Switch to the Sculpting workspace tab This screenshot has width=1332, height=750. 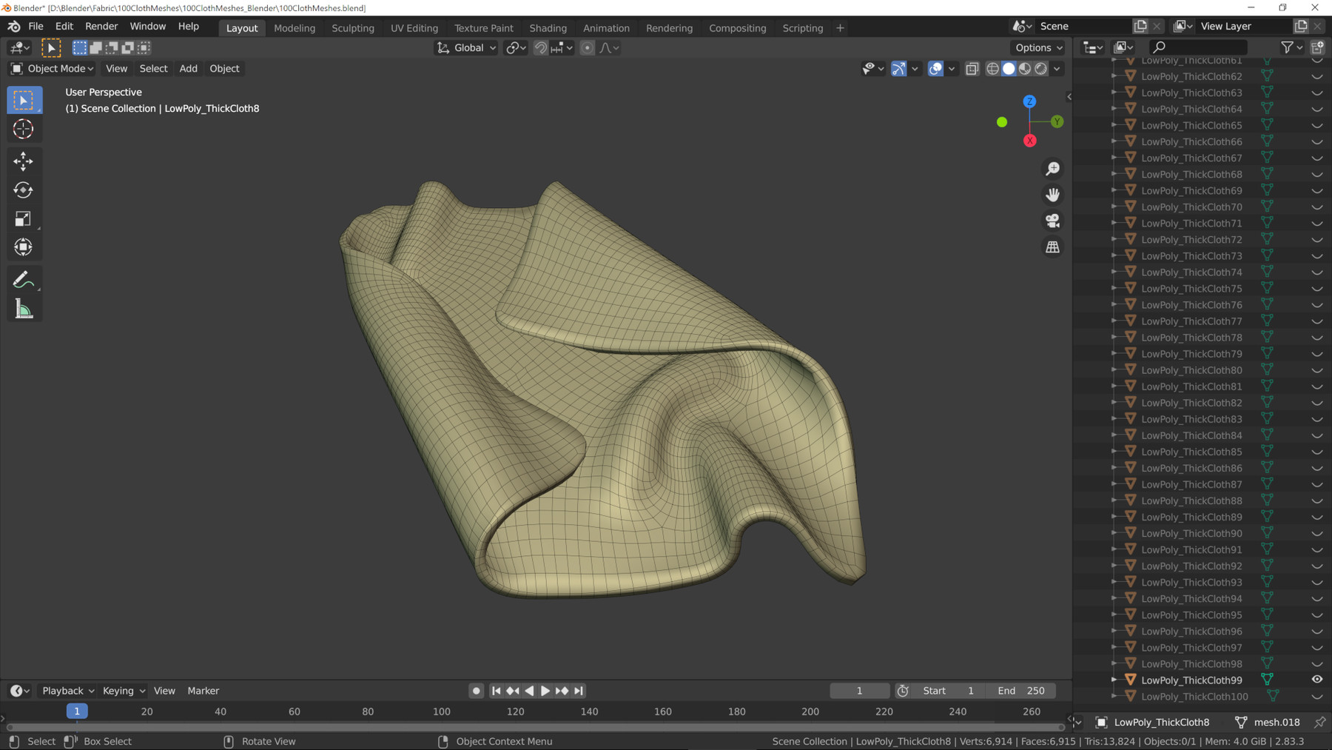click(352, 28)
